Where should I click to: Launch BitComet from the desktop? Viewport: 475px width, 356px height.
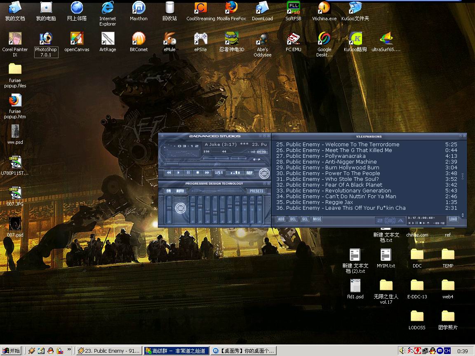pos(139,42)
